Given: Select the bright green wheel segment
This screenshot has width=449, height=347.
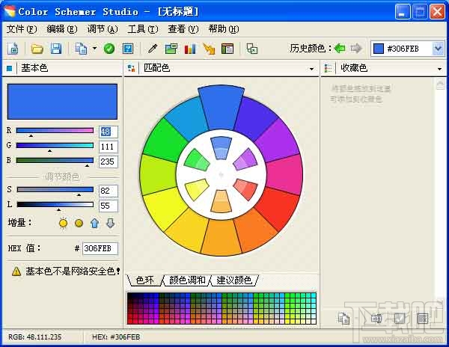Looking at the screenshot, I should [165, 140].
